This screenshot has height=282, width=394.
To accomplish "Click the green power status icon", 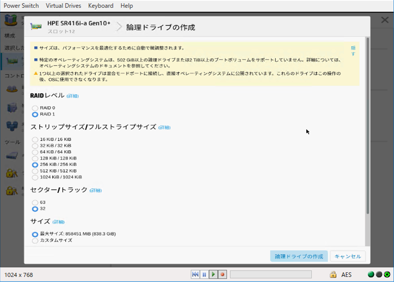I will pos(387,274).
